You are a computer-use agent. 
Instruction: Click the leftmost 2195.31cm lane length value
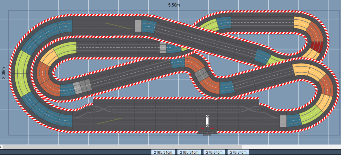pyautogui.click(x=163, y=152)
